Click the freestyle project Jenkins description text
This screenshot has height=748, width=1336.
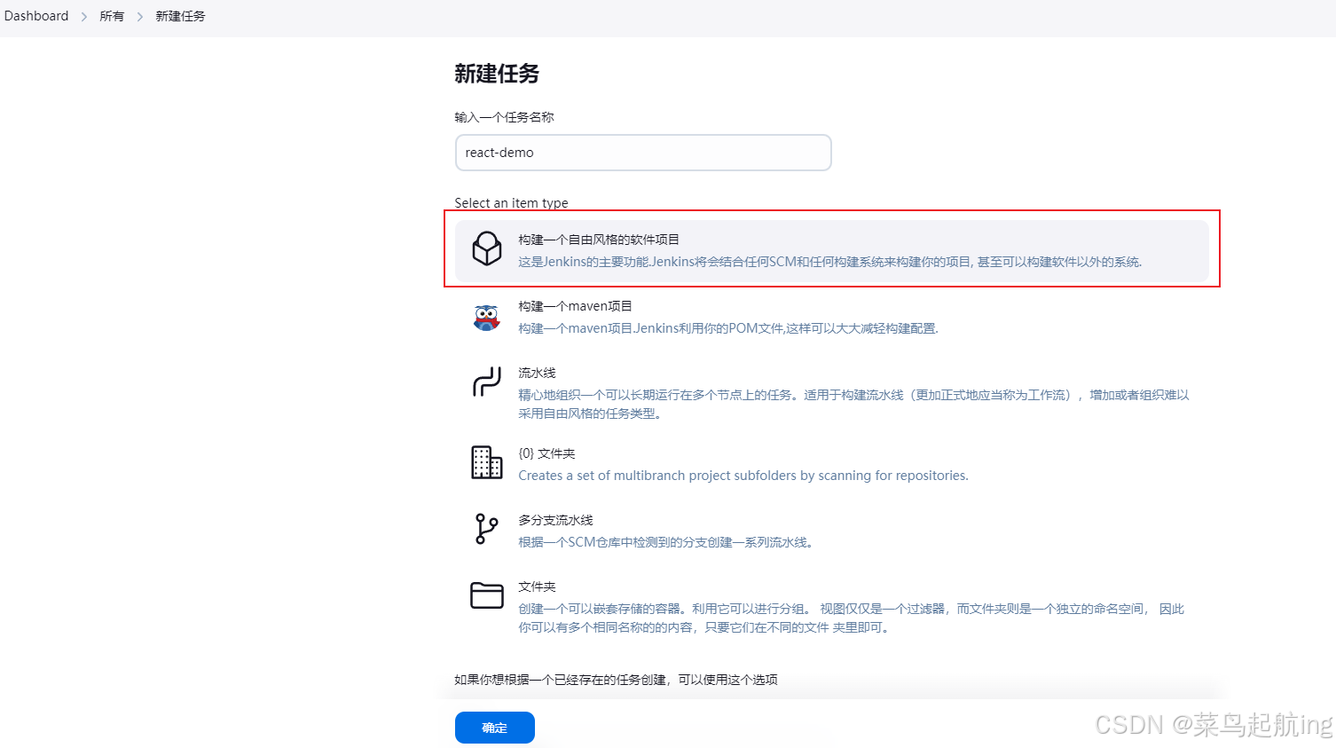(x=830, y=262)
